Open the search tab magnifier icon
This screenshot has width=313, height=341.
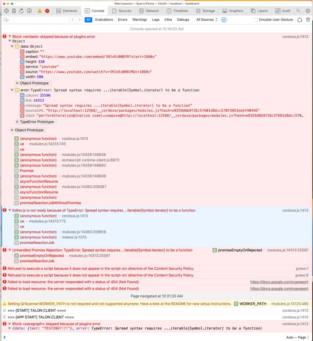point(299,11)
